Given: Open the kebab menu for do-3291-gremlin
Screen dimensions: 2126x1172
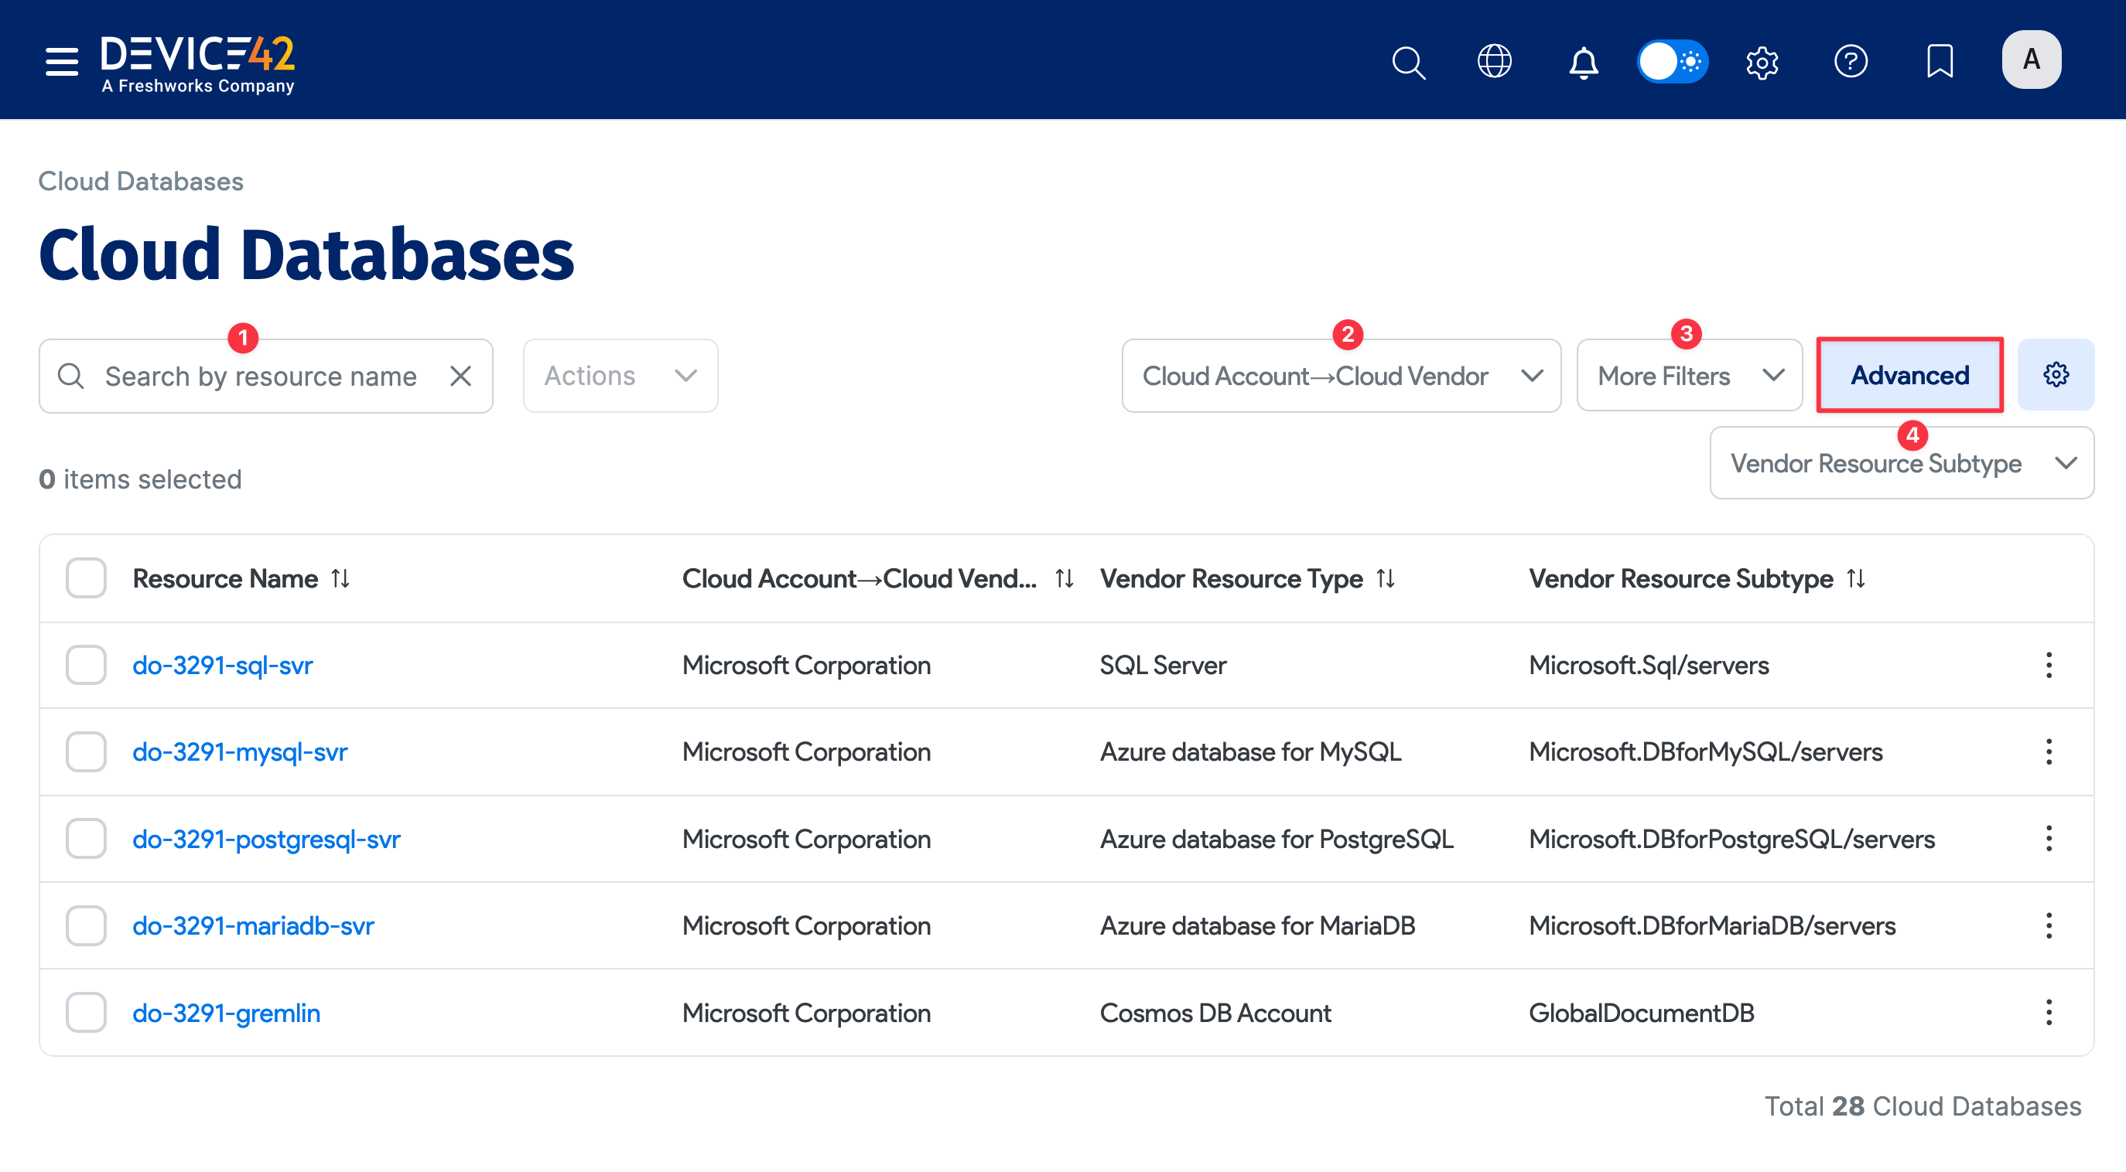Looking at the screenshot, I should (2049, 1012).
